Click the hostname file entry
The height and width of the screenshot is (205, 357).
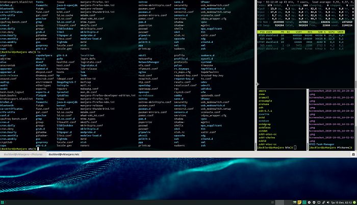pos(62,69)
